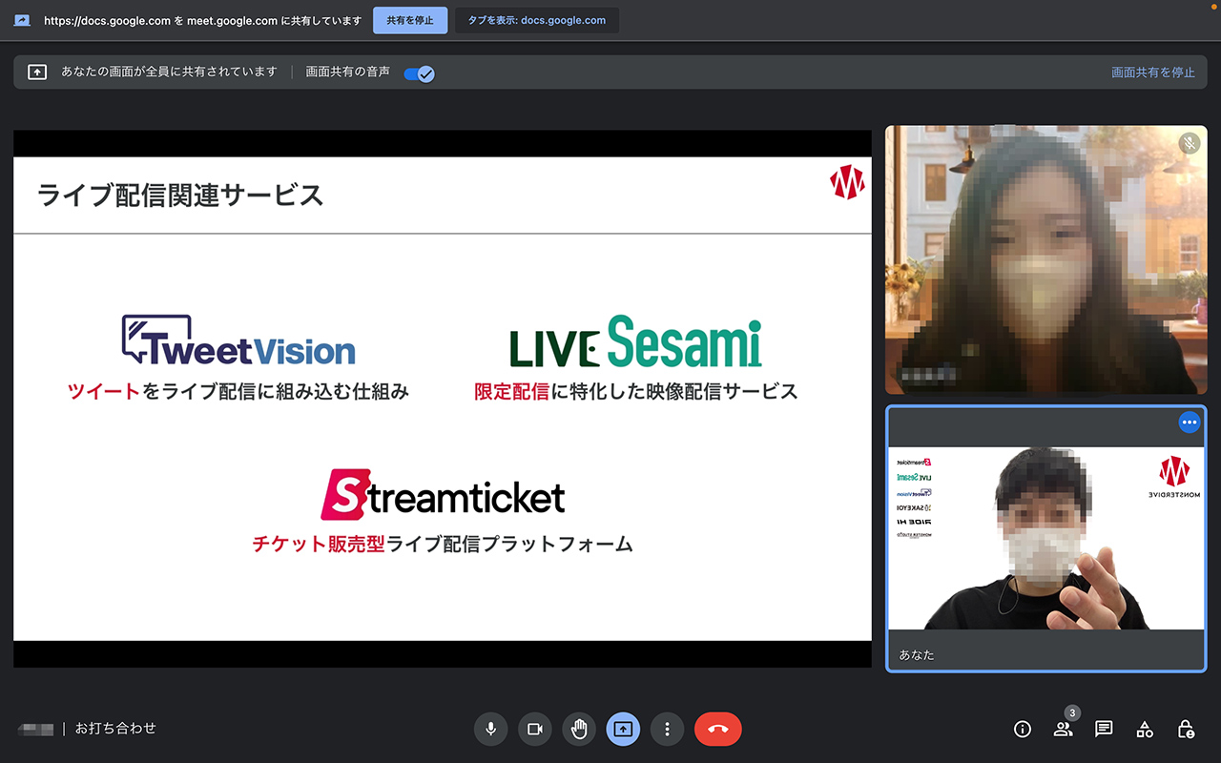Click the LIVE Sesami logo on slide
This screenshot has width=1221, height=763.
635,341
